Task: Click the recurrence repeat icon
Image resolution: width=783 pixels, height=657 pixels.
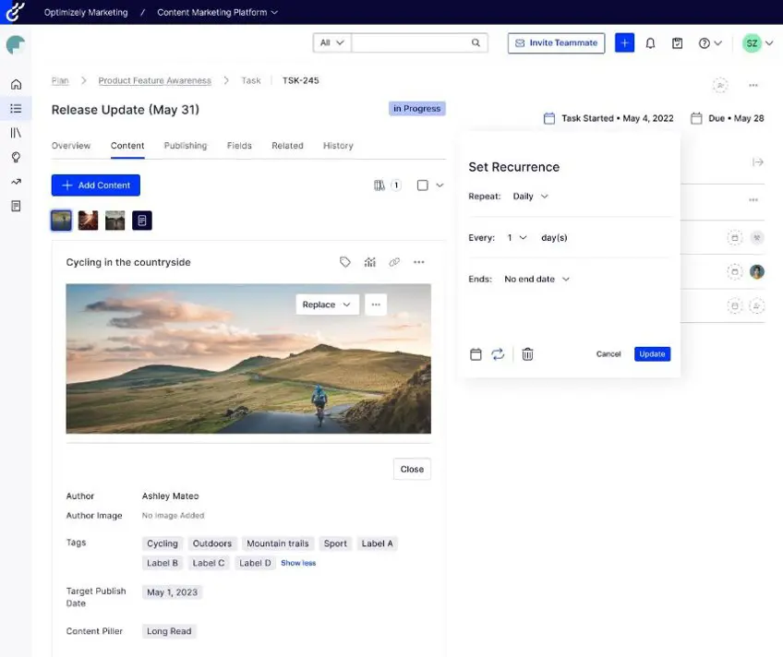Action: (498, 354)
